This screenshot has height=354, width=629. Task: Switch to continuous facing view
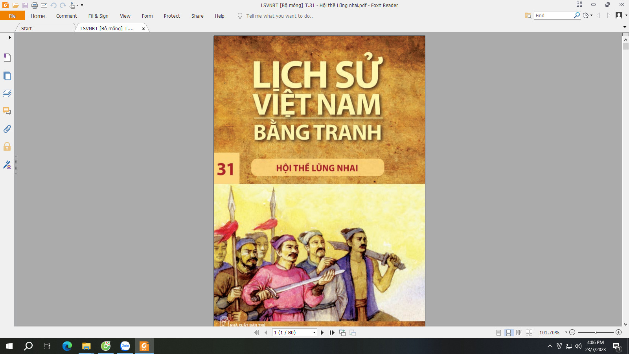click(x=529, y=333)
